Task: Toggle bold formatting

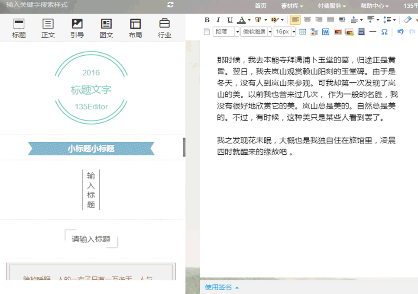Action: coord(207,20)
